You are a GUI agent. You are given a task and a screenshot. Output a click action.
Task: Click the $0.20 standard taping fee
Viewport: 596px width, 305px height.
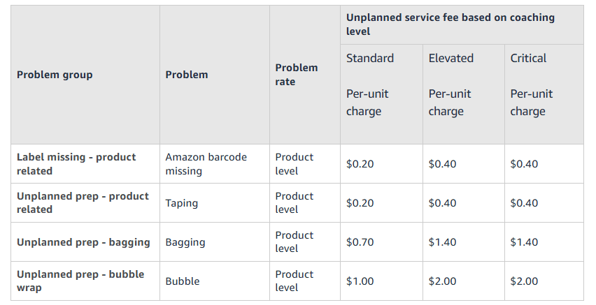tap(360, 203)
